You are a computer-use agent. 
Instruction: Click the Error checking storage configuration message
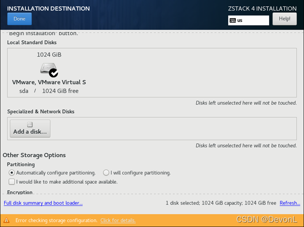(56, 220)
